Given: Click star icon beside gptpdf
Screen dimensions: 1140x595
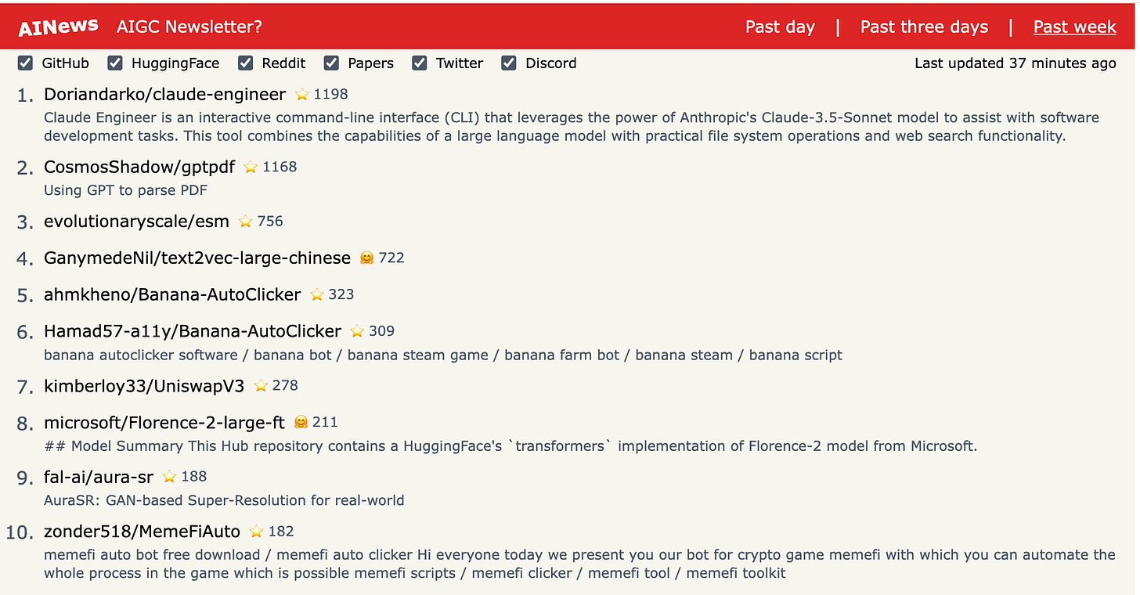Looking at the screenshot, I should tap(251, 168).
